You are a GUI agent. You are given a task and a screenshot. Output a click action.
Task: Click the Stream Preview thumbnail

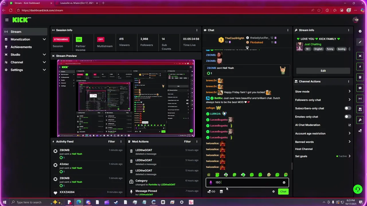[126, 98]
